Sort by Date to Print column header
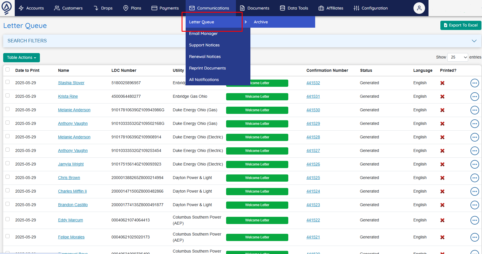Viewport: 482px width, 254px height. click(x=27, y=70)
